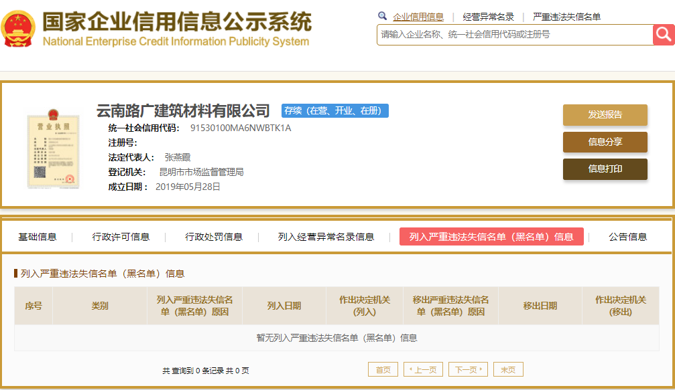Click the section heading 列入严重违法失信名单（黑名单）信息
This screenshot has width=675, height=390.
[x=103, y=274]
